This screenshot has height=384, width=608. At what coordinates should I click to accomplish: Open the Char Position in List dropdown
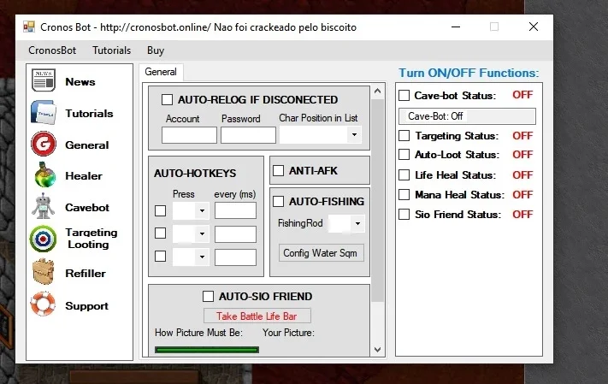[321, 134]
